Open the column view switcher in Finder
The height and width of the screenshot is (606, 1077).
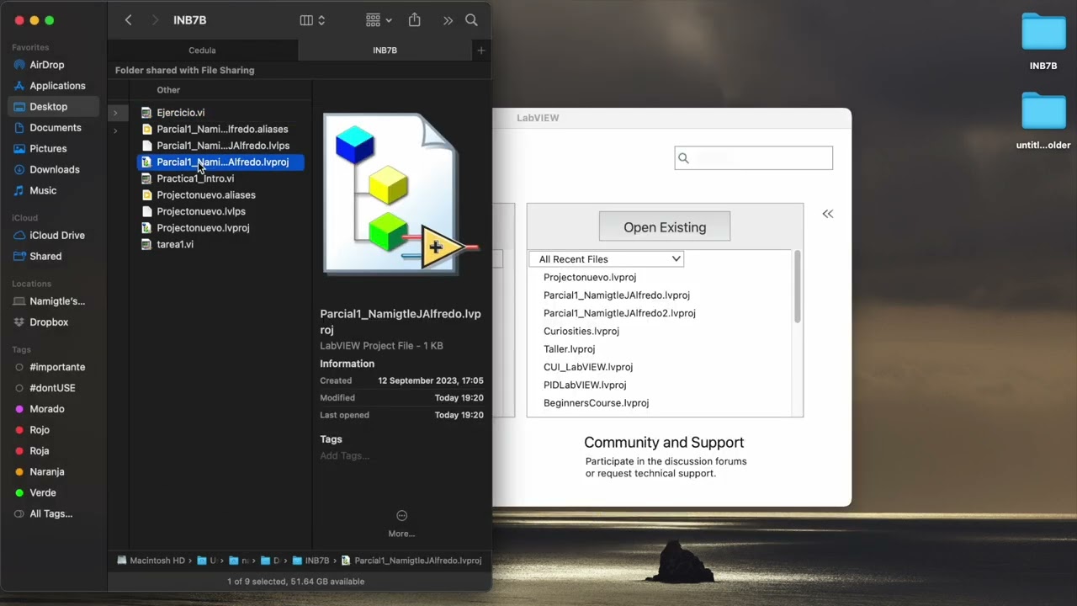point(312,20)
